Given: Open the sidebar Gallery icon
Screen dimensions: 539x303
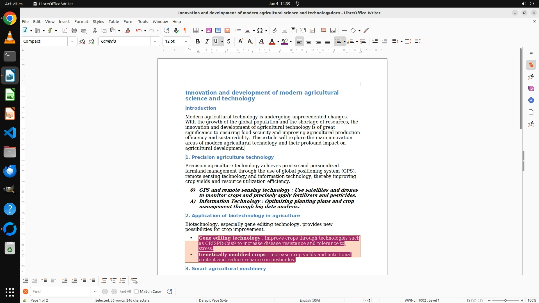Looking at the screenshot, I should [x=531, y=89].
